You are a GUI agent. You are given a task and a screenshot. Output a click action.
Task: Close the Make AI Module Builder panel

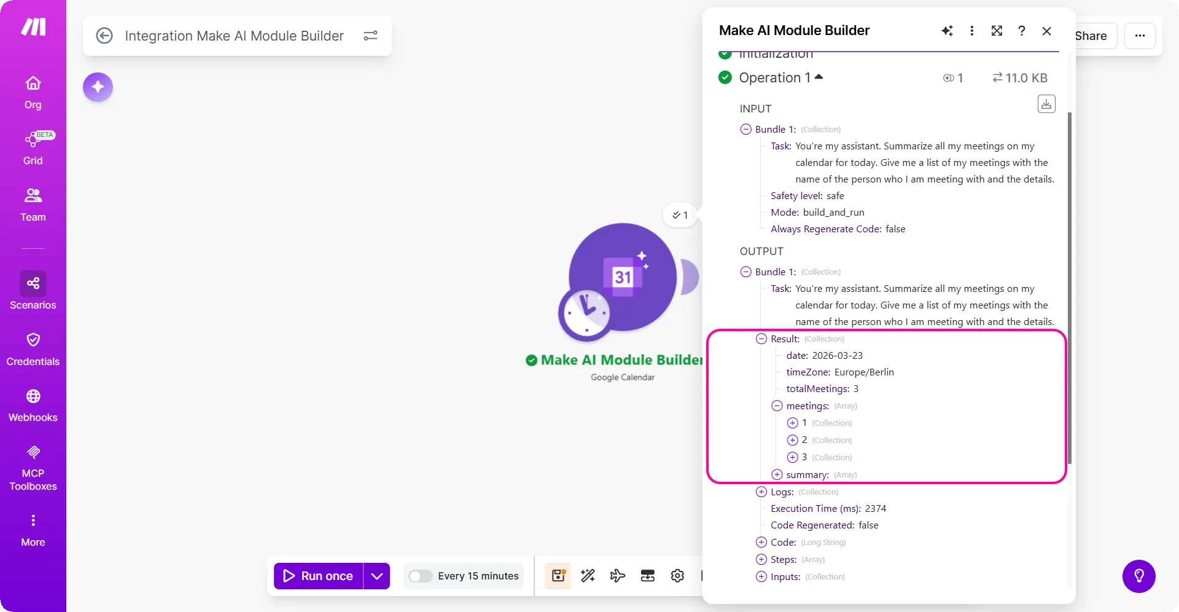[1047, 31]
